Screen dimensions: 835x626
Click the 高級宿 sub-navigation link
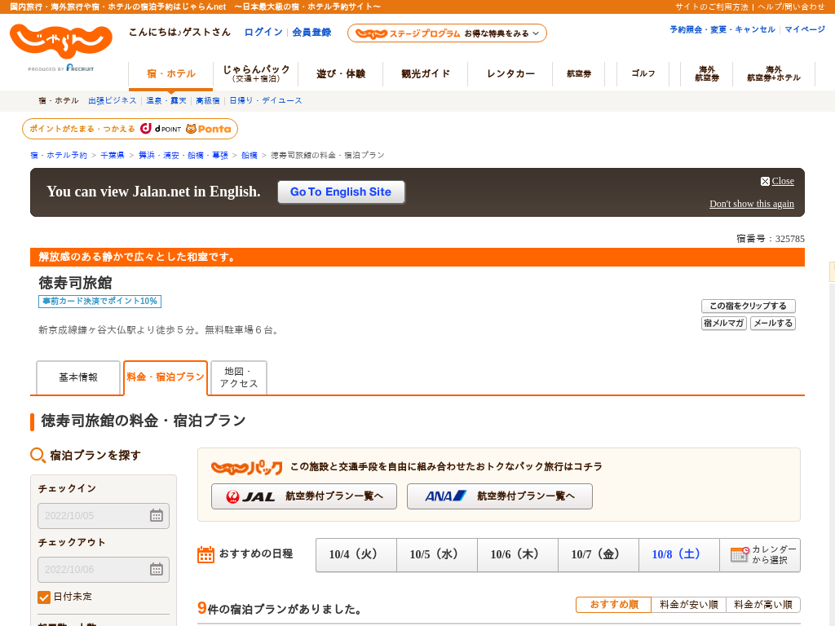click(208, 100)
